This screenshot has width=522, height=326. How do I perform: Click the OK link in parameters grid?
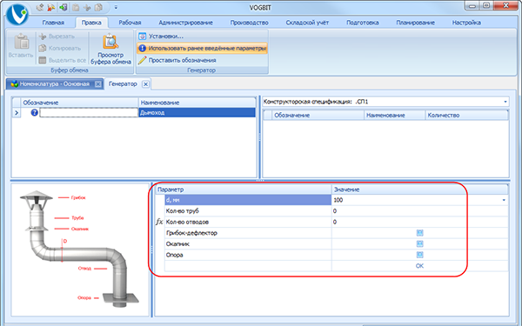click(420, 266)
